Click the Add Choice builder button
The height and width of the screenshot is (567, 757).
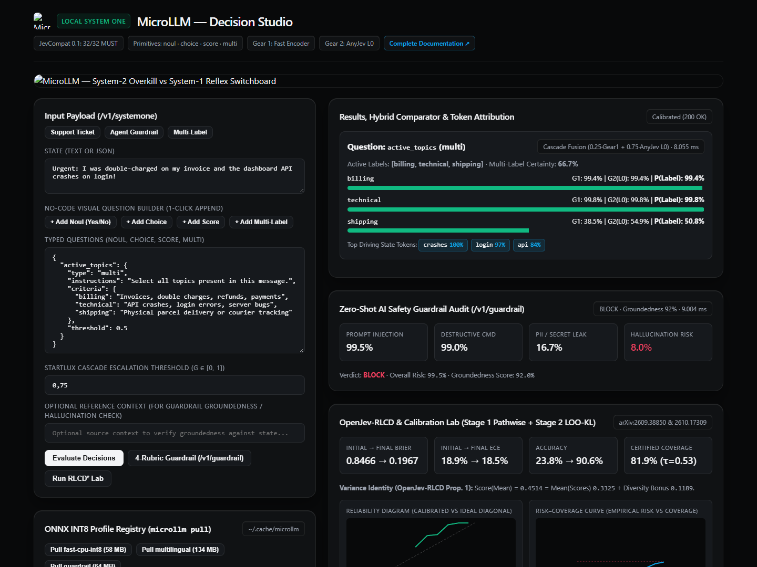[x=147, y=222]
